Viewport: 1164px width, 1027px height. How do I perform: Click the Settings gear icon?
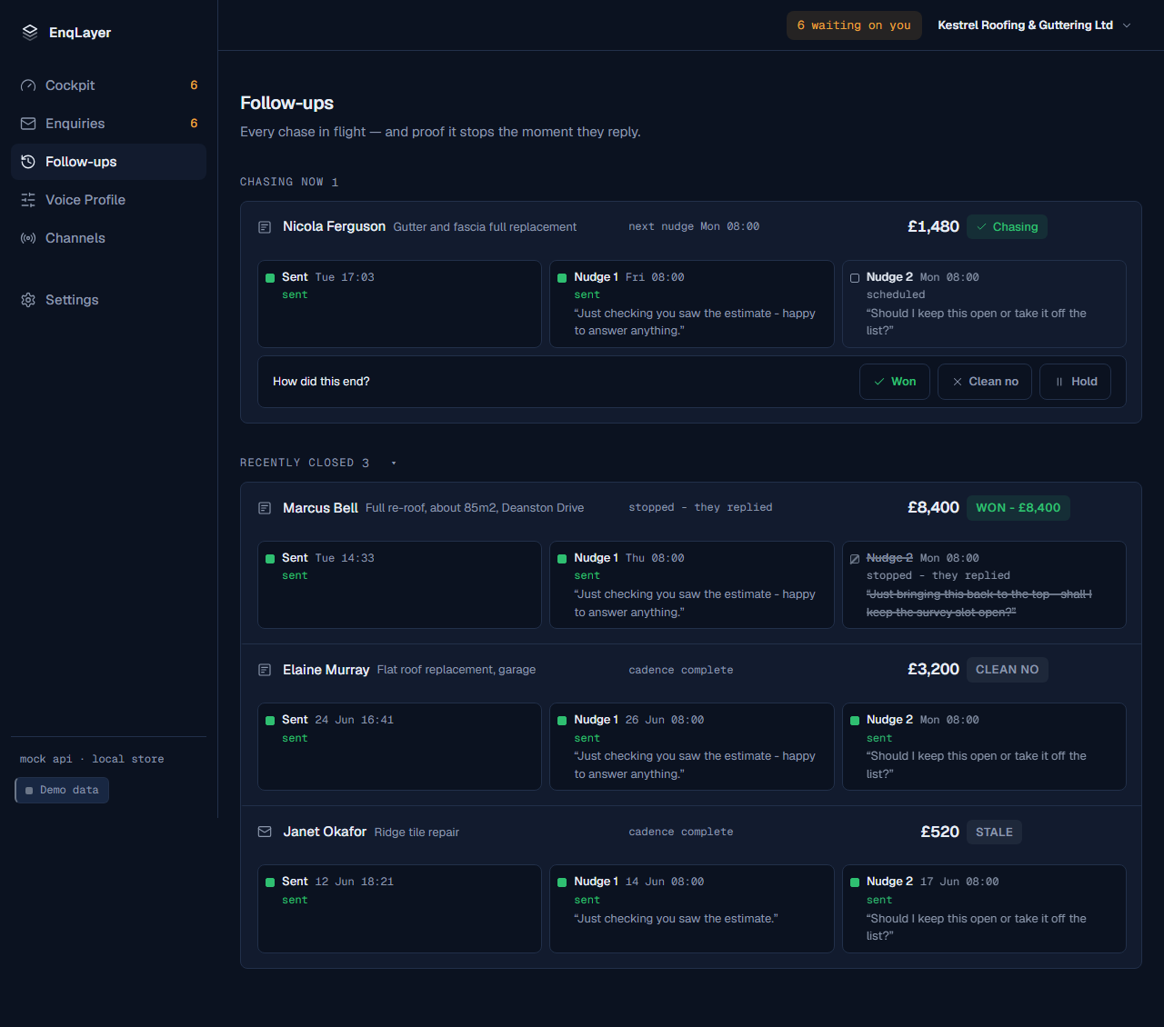point(28,300)
